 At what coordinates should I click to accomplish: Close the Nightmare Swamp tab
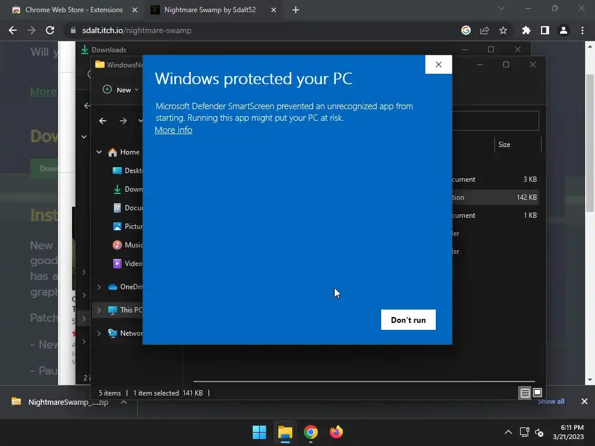point(274,10)
